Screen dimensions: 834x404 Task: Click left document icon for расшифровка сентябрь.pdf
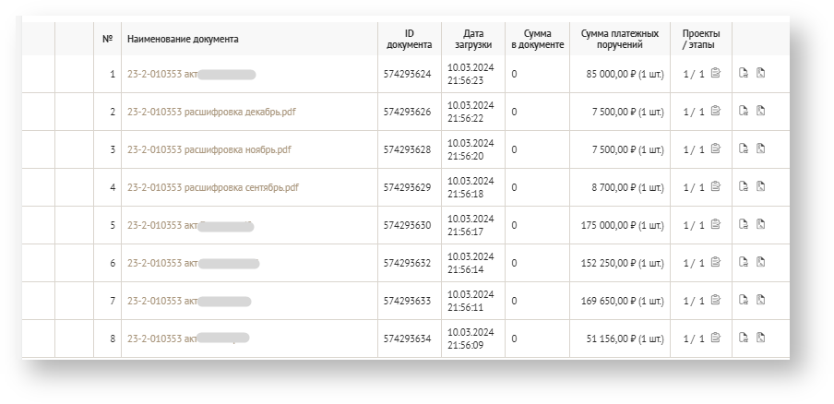click(x=745, y=187)
